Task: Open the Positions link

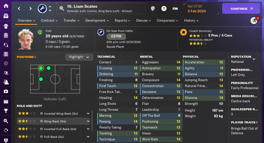Action: coord(26,57)
